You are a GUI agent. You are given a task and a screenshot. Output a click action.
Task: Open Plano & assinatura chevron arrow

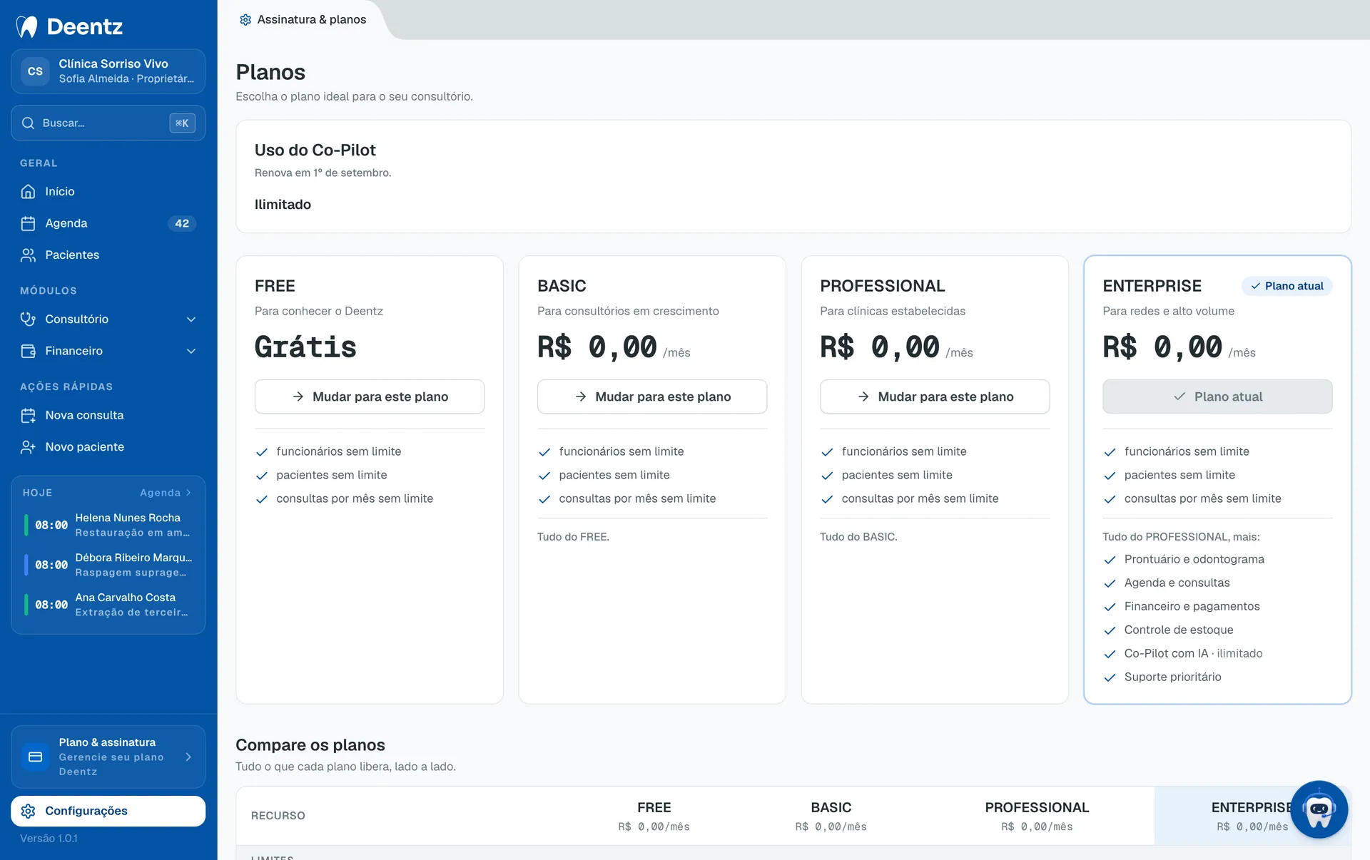188,757
